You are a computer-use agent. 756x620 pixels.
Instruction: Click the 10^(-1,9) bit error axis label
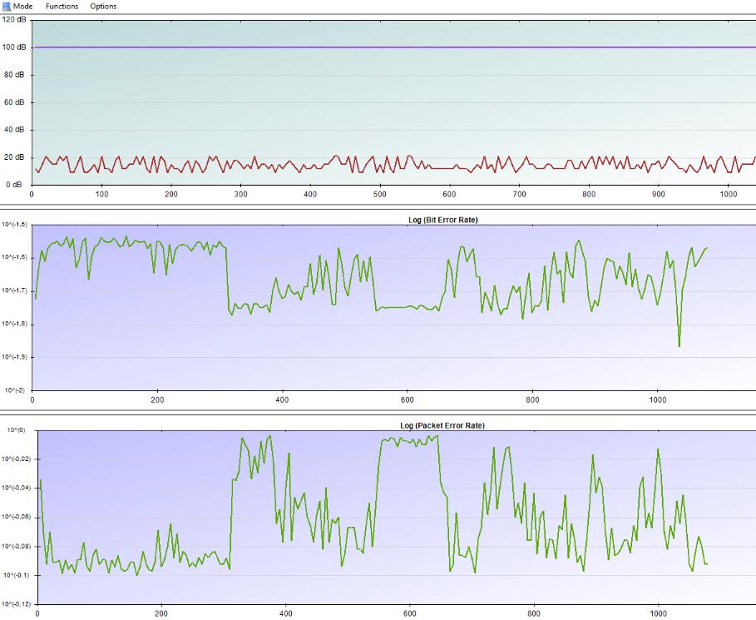(15, 357)
